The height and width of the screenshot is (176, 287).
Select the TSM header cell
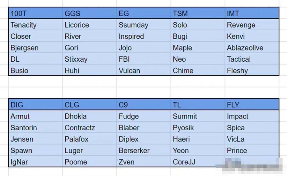click(x=198, y=13)
